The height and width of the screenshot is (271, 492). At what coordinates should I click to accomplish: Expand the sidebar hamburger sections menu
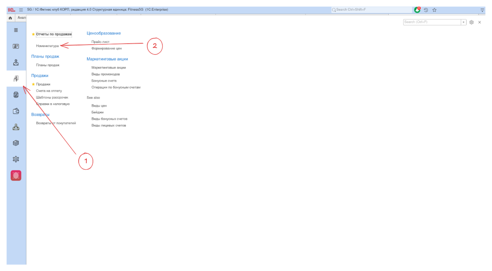point(16,30)
